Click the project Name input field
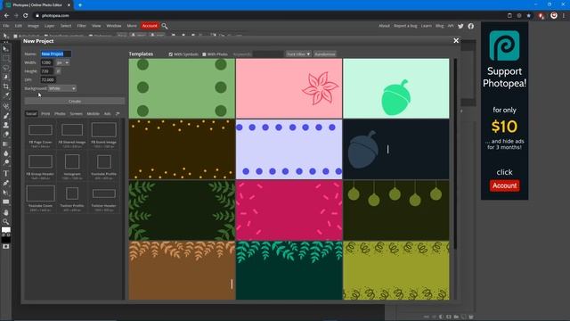Screen dimensions: 570x321 tap(55, 53)
